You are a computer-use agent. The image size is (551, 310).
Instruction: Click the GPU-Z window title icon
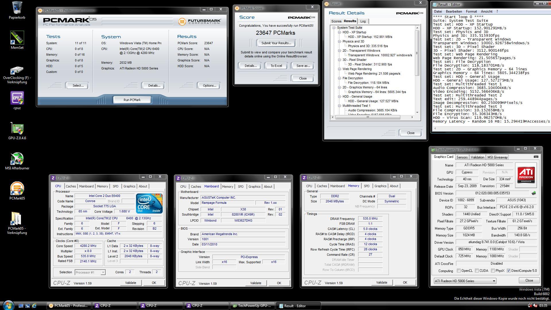(433, 150)
